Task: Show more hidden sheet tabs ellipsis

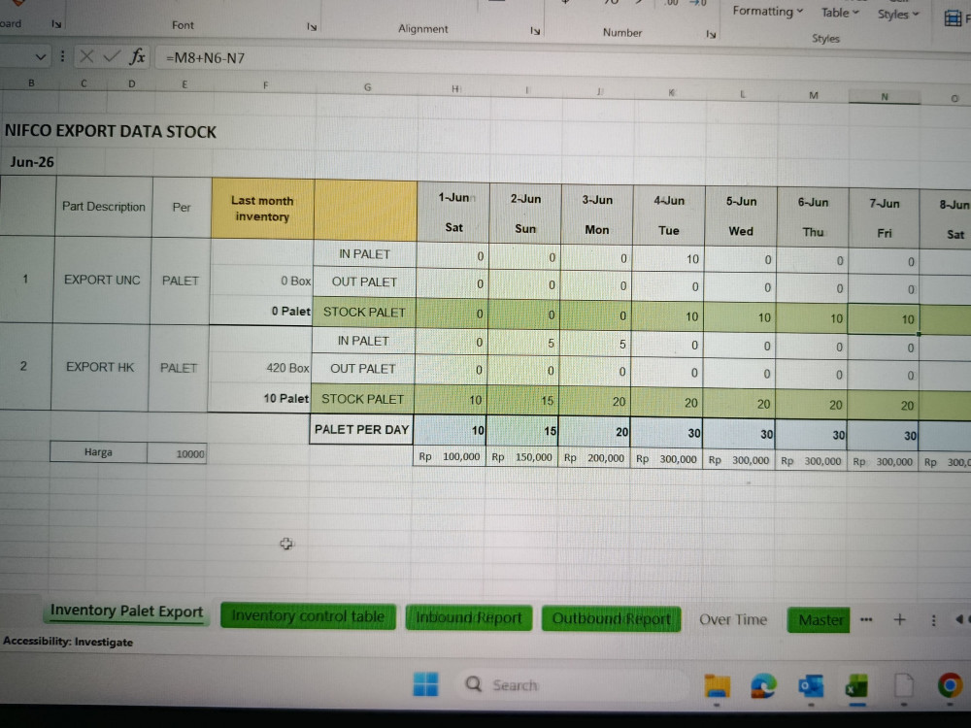Action: pos(866,619)
